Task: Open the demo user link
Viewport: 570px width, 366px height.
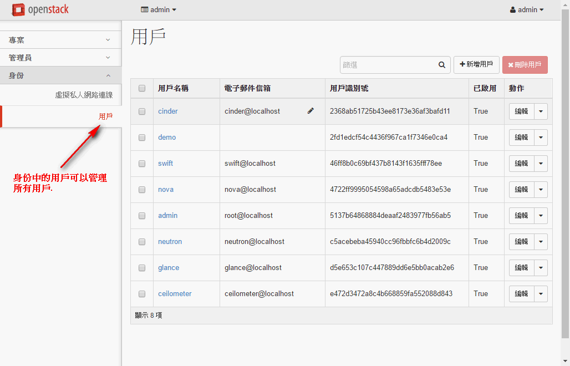Action: (x=167, y=138)
